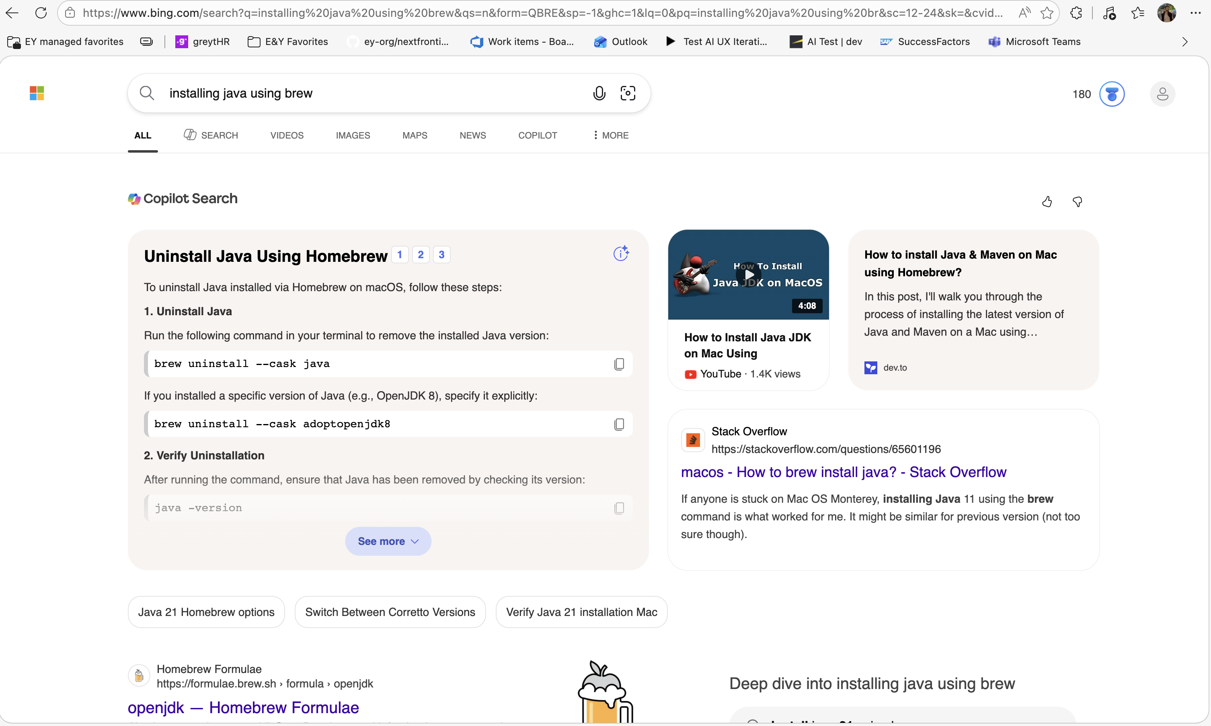
Task: Click the stackoverflow.com/questions/65601196 URL
Action: 826,449
